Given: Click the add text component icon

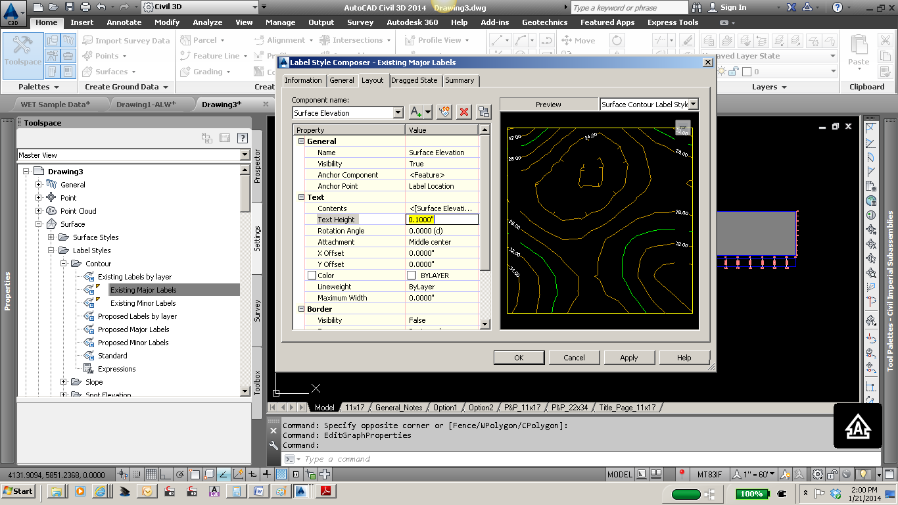Looking at the screenshot, I should [416, 112].
